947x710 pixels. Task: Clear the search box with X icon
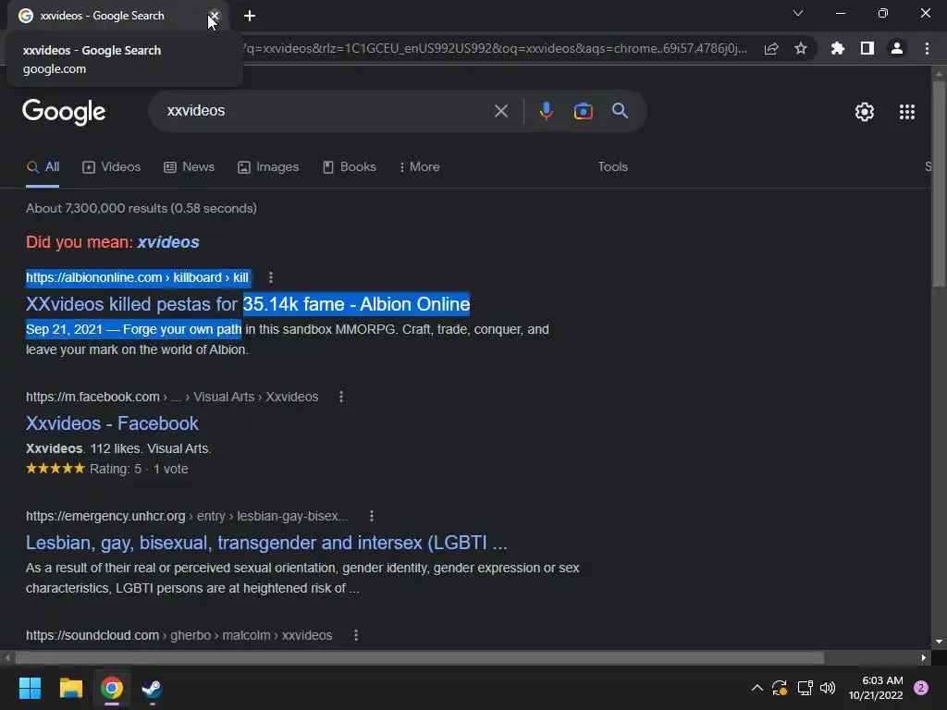(500, 111)
